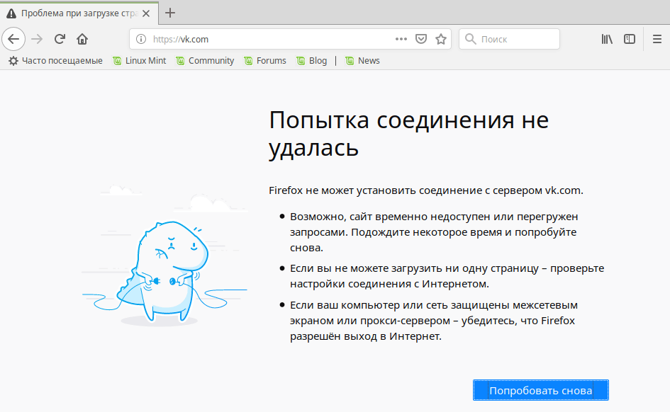Bookmark this page with the star
Viewport: 670px width, 412px height.
441,39
